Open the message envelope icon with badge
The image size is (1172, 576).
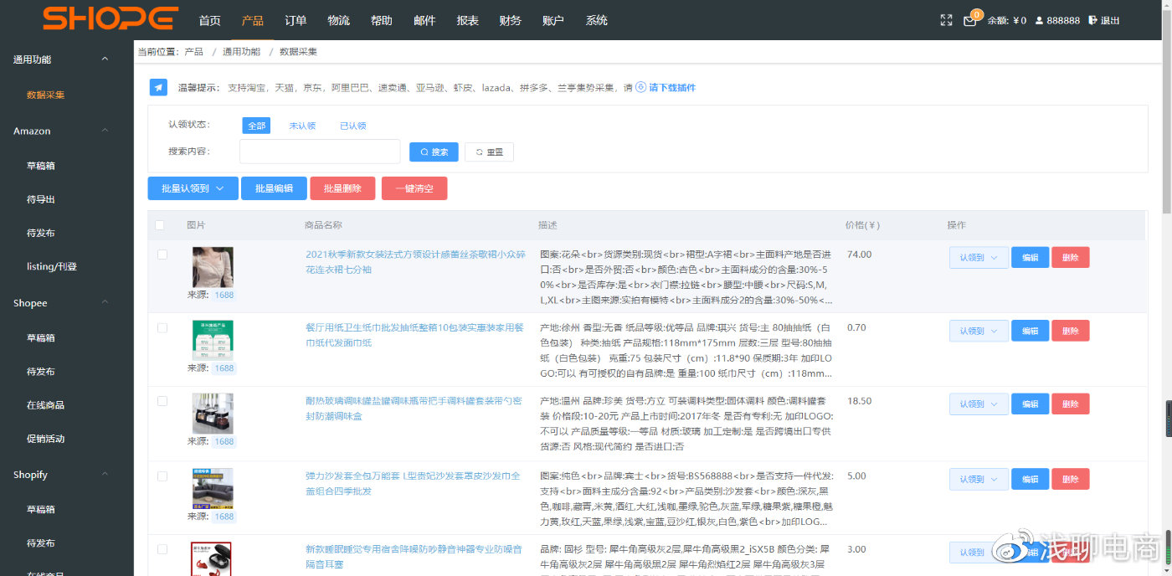pyautogui.click(x=969, y=20)
